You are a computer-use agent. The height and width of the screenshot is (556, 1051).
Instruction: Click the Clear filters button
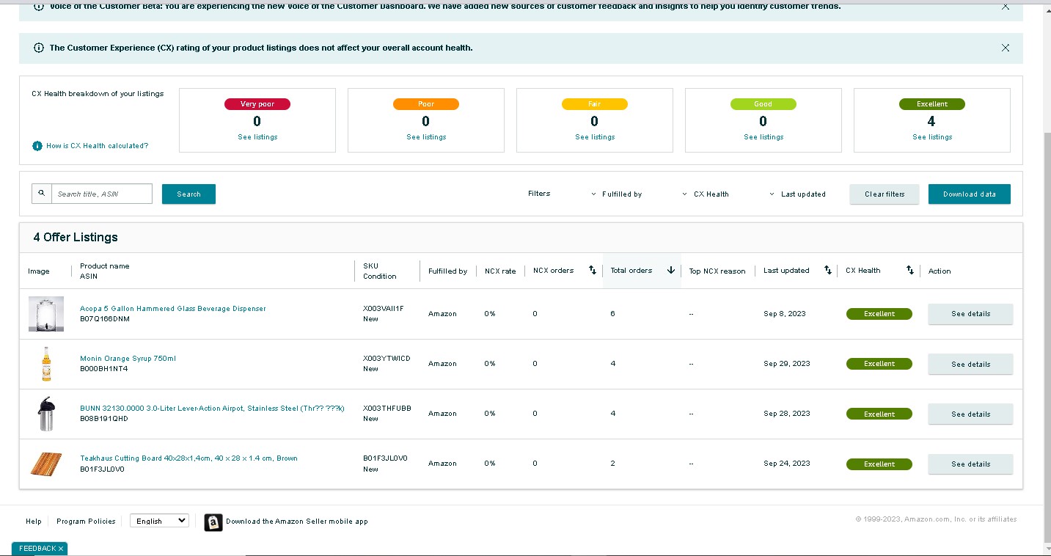(x=885, y=194)
